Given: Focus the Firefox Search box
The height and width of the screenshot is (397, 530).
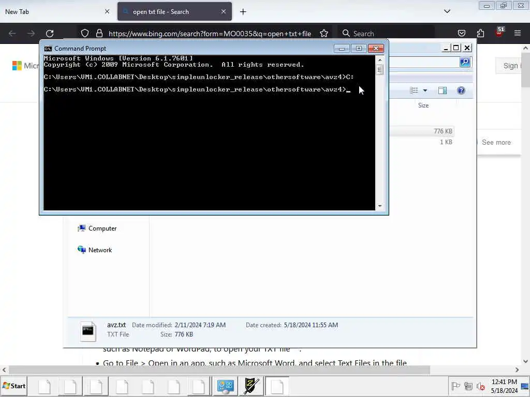Looking at the screenshot, I should 386,34.
